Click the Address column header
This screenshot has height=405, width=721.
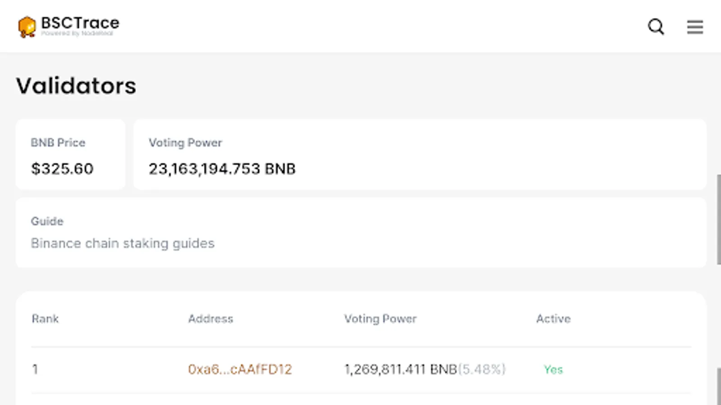coord(210,319)
